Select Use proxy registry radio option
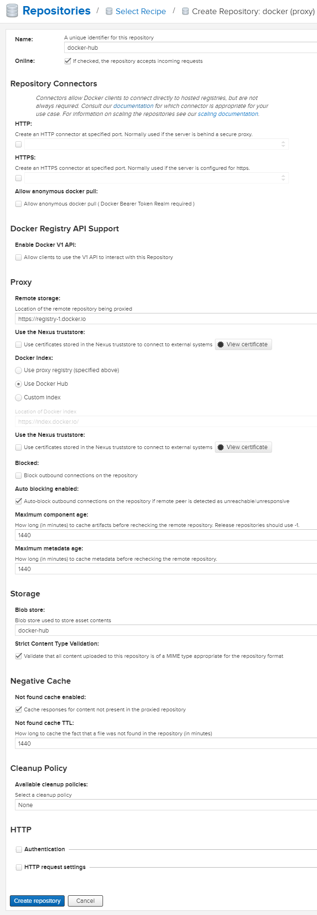The image size is (317, 915). (18, 370)
